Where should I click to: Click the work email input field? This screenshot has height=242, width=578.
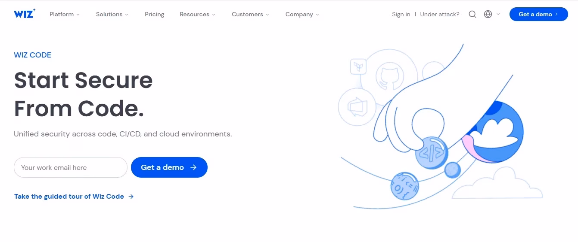pos(71,167)
